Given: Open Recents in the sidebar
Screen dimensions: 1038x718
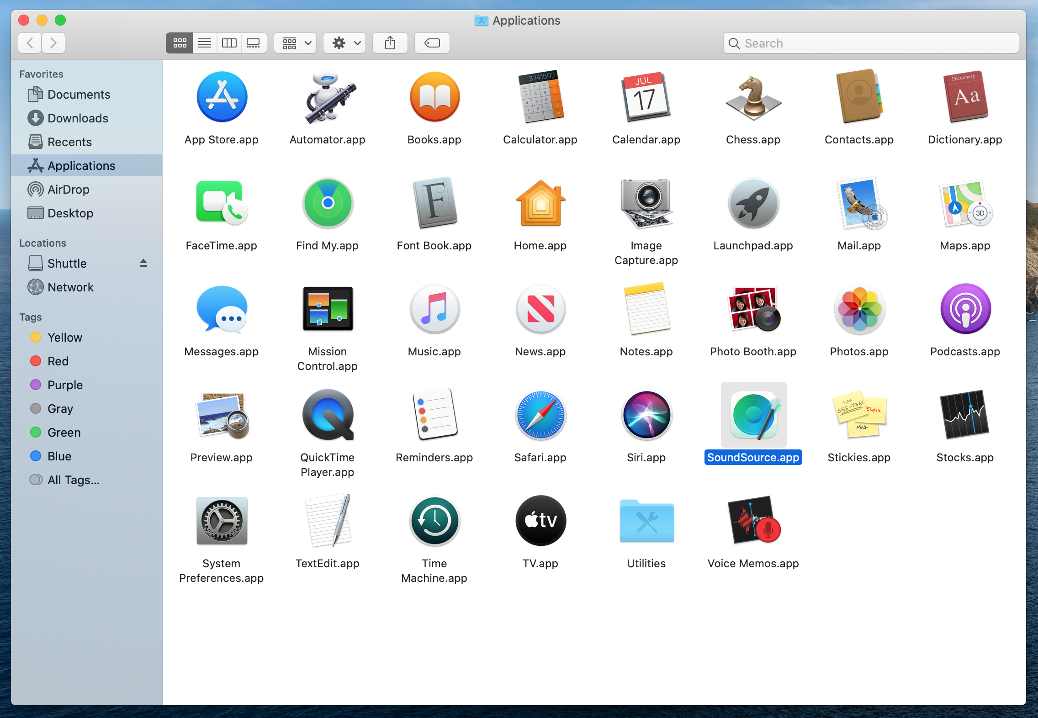Looking at the screenshot, I should [x=86, y=142].
